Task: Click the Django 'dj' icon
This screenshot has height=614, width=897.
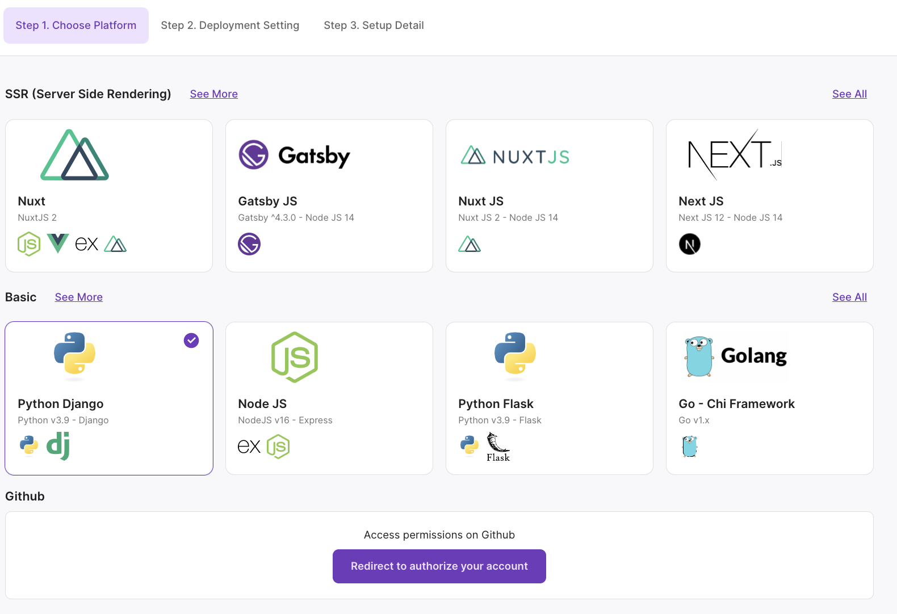Action: [58, 446]
